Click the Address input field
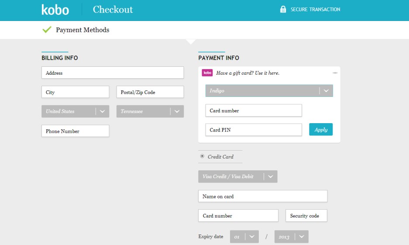The height and width of the screenshot is (245, 409). click(112, 73)
